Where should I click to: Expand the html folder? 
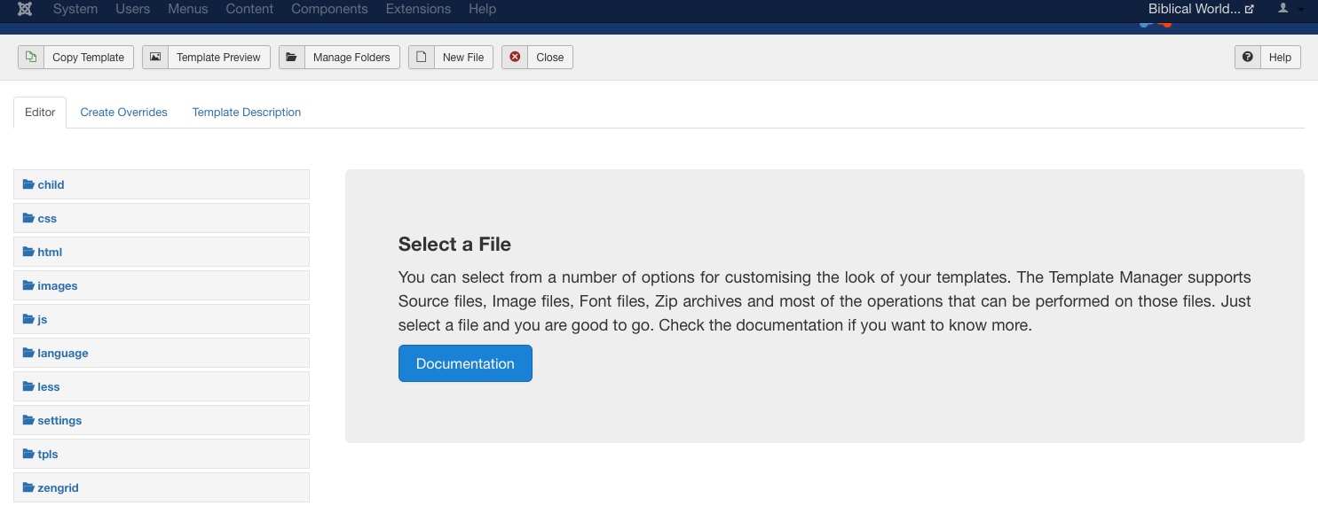[162, 252]
